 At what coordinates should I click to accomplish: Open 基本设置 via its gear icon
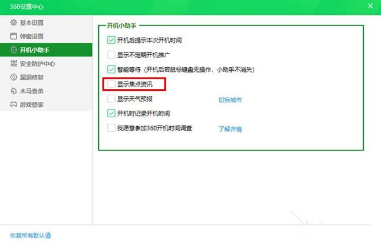tap(14, 23)
